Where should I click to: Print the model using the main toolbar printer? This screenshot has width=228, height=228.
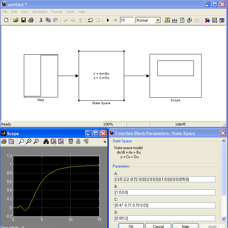(31, 20)
